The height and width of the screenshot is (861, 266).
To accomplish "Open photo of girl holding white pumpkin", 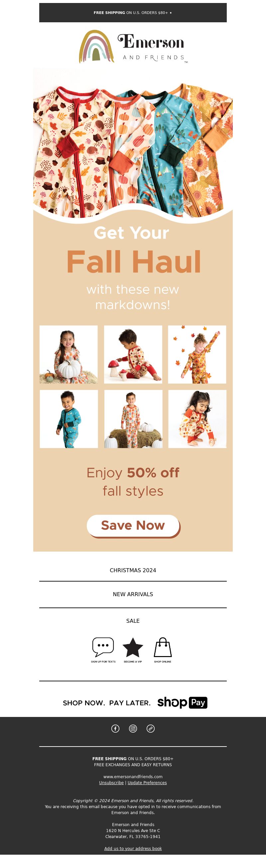I will click(68, 354).
